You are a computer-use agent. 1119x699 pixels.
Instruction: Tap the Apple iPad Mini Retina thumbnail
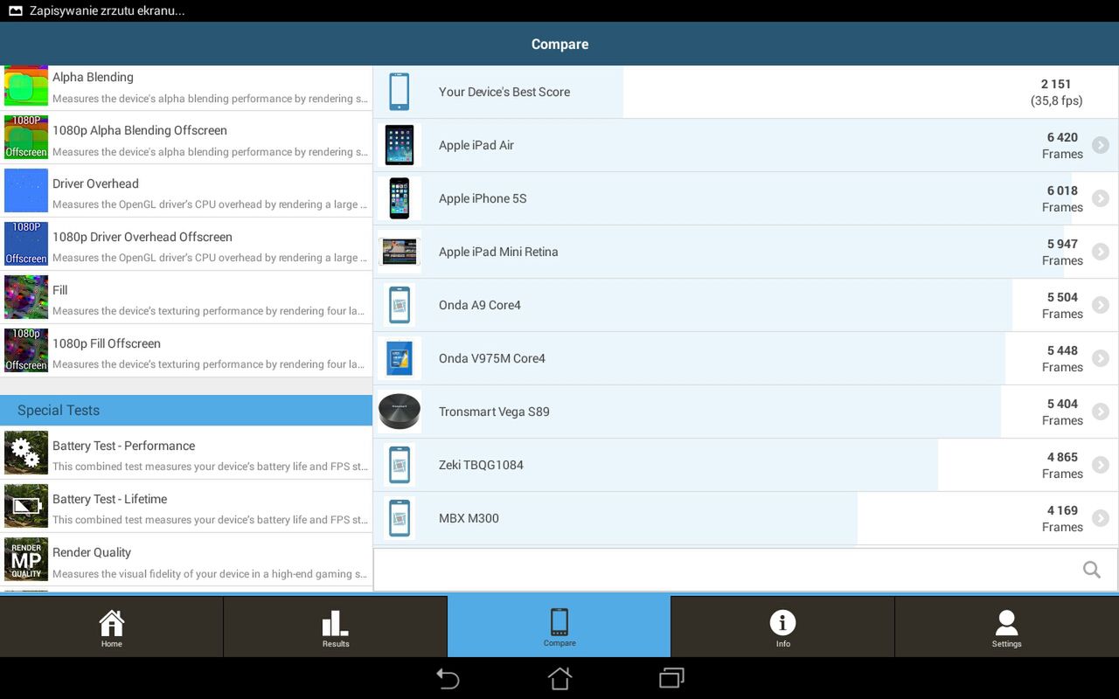(400, 252)
